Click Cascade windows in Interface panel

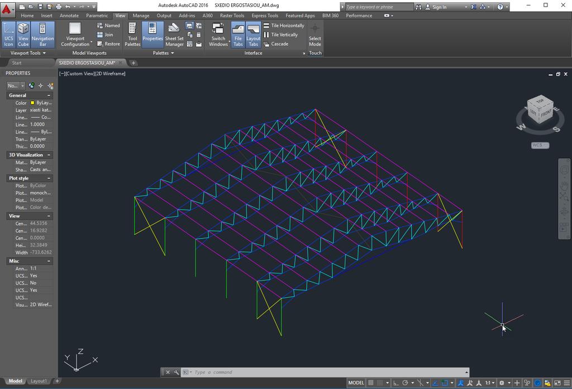point(276,44)
